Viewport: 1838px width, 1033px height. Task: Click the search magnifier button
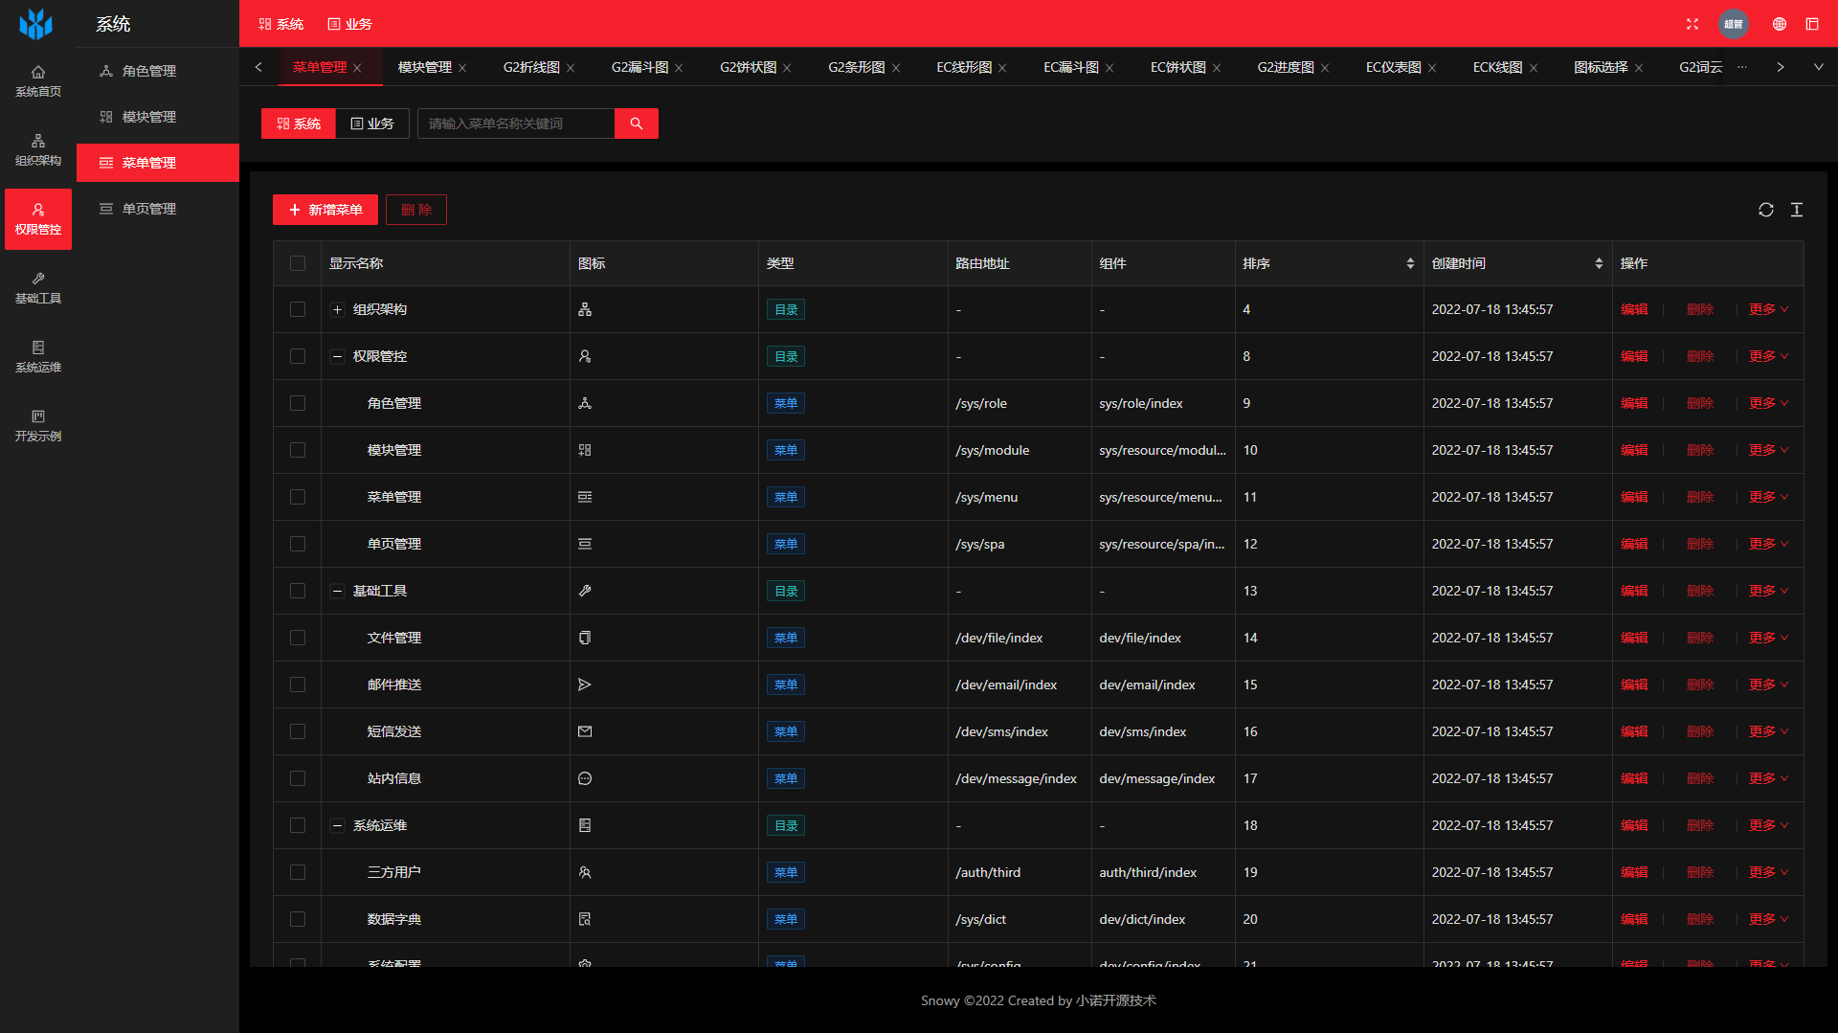[636, 124]
